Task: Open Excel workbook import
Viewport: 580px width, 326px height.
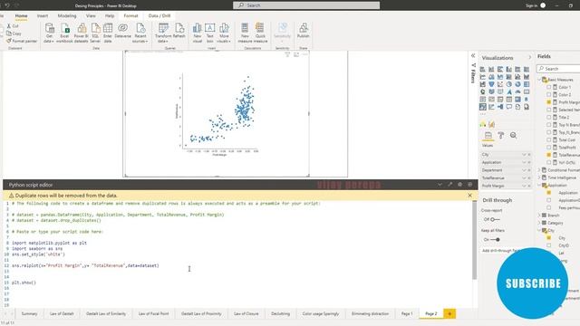Action: (x=64, y=33)
